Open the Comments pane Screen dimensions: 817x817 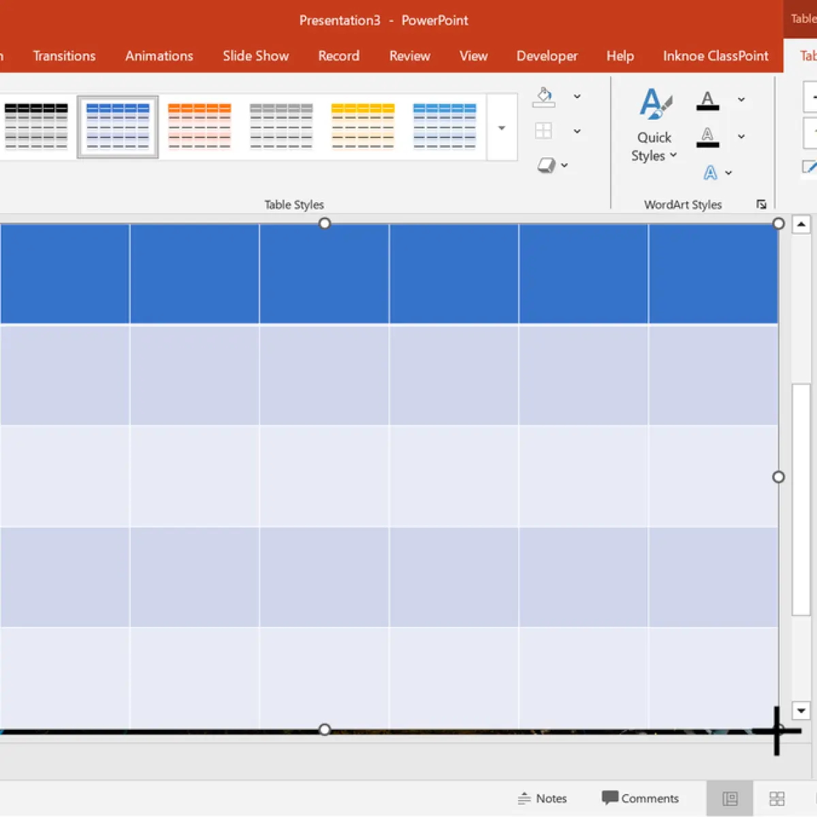pyautogui.click(x=641, y=799)
